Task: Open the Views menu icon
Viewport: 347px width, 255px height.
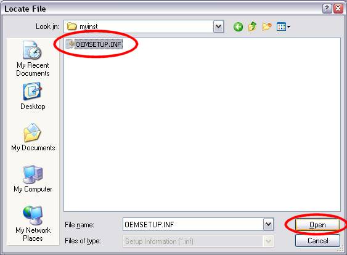Action: coord(281,26)
